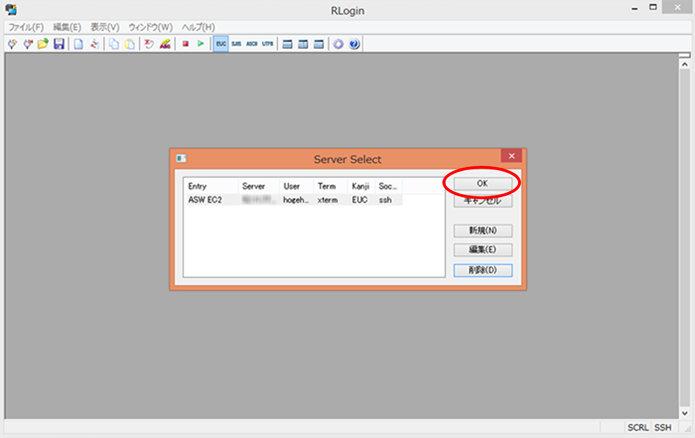Viewport: 695px width, 438px height.
Task: Open the ヘルプ(H) menu
Action: tap(198, 27)
